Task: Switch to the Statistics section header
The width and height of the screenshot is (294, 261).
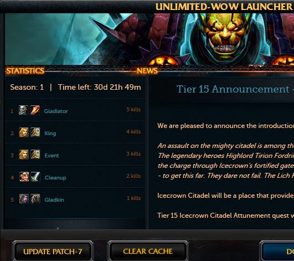Action: [x=25, y=71]
